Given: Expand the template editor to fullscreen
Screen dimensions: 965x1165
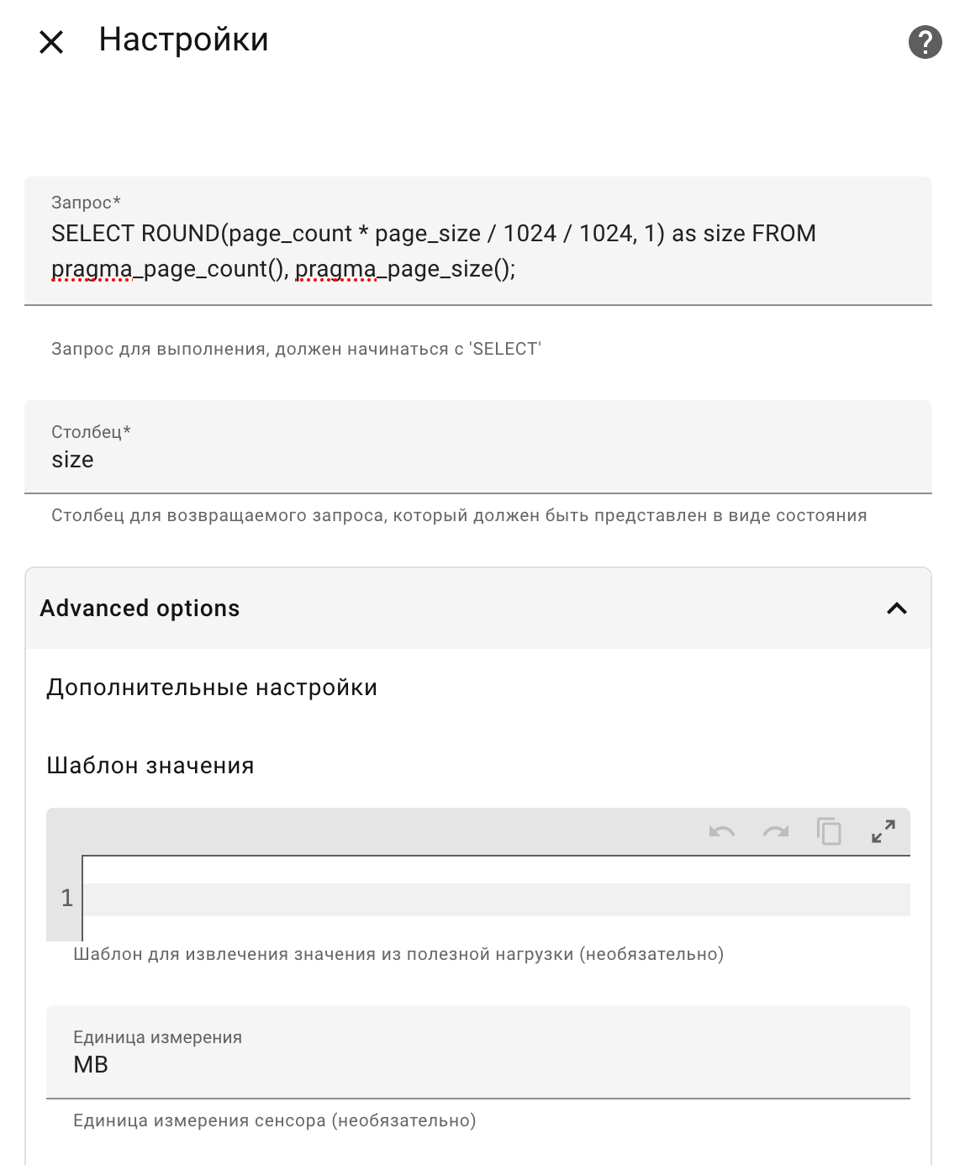Looking at the screenshot, I should coord(883,832).
